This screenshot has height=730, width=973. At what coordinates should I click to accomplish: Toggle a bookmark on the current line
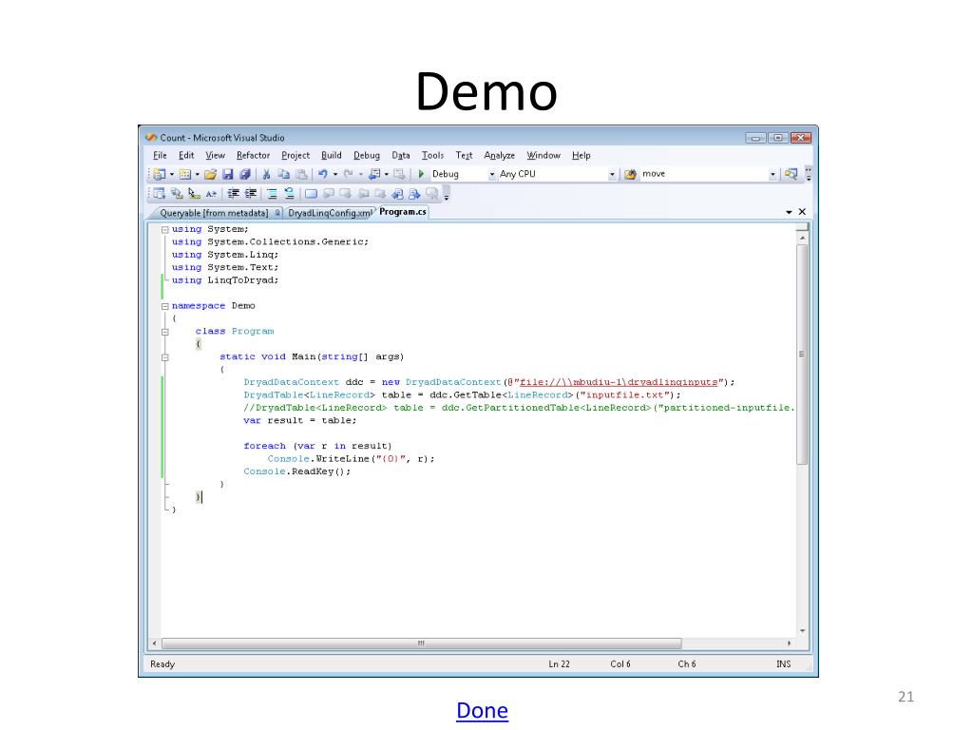coord(311,194)
